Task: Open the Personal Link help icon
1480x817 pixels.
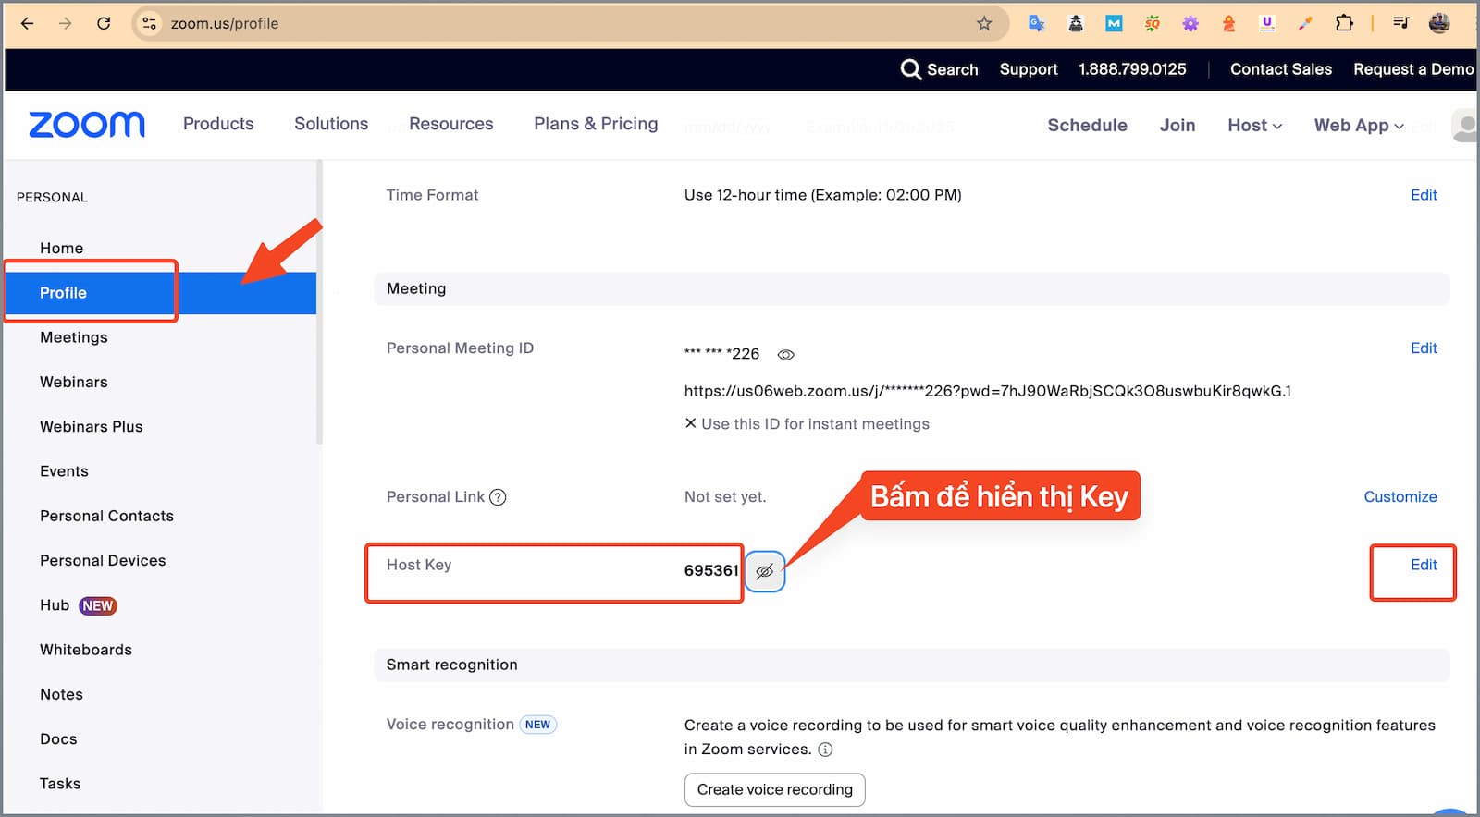Action: [x=498, y=497]
